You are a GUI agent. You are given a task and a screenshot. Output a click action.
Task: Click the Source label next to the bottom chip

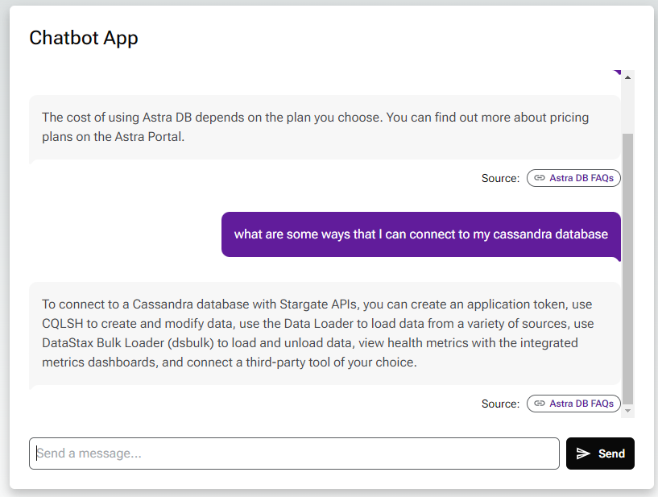[499, 404]
